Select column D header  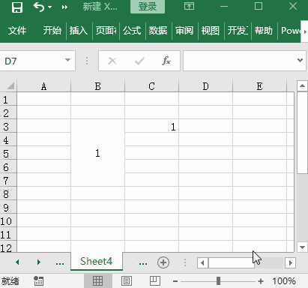[x=205, y=86]
